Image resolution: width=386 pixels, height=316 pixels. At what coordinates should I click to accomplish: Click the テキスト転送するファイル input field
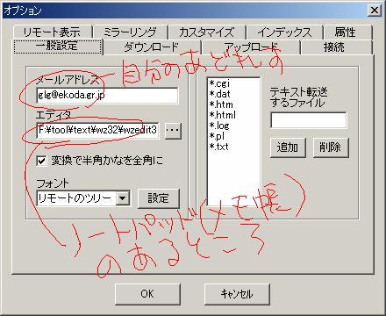coord(309,120)
